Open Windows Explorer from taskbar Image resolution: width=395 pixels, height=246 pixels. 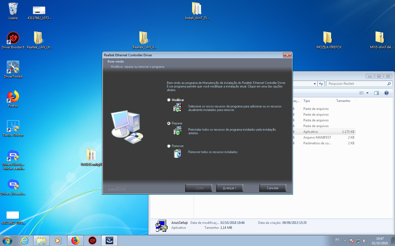(x=41, y=241)
